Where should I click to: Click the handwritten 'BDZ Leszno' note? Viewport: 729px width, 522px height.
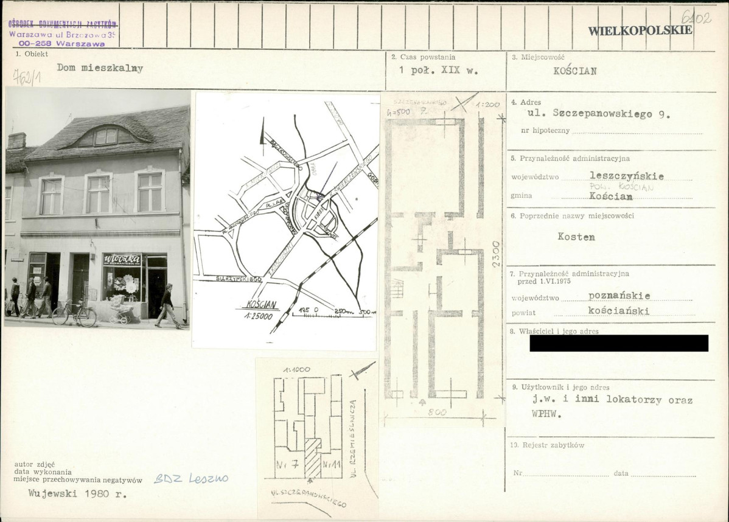pos(191,478)
